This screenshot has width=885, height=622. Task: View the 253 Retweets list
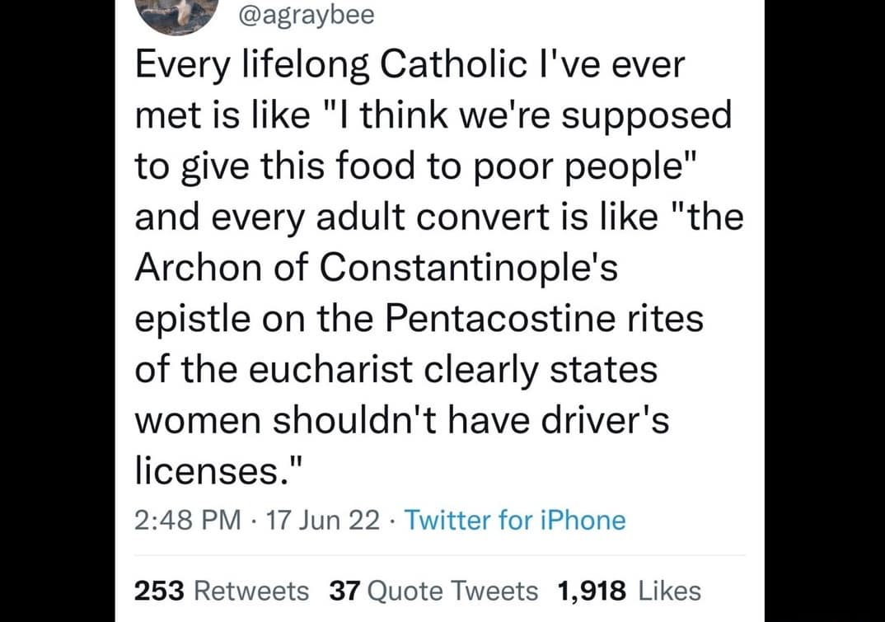coord(222,591)
